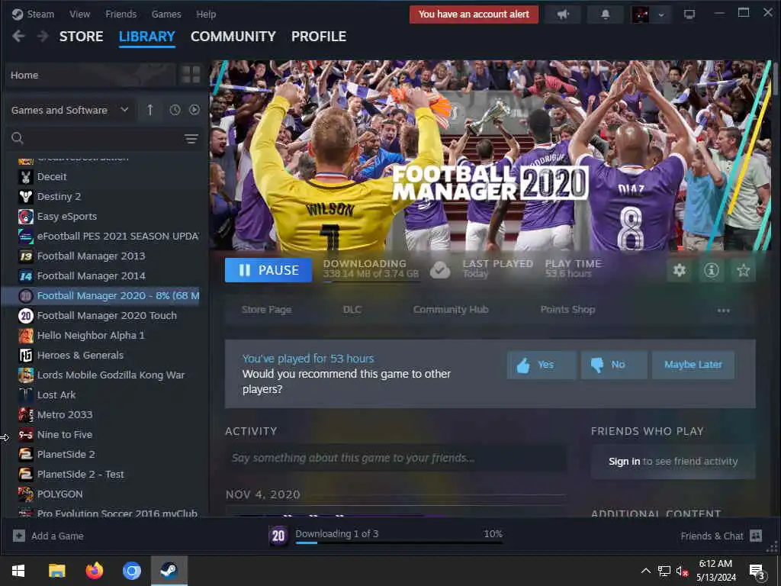The height and width of the screenshot is (586, 781).
Task: Open the Store Page link
Action: pyautogui.click(x=266, y=310)
